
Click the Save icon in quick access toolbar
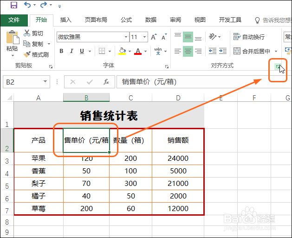point(14,5)
